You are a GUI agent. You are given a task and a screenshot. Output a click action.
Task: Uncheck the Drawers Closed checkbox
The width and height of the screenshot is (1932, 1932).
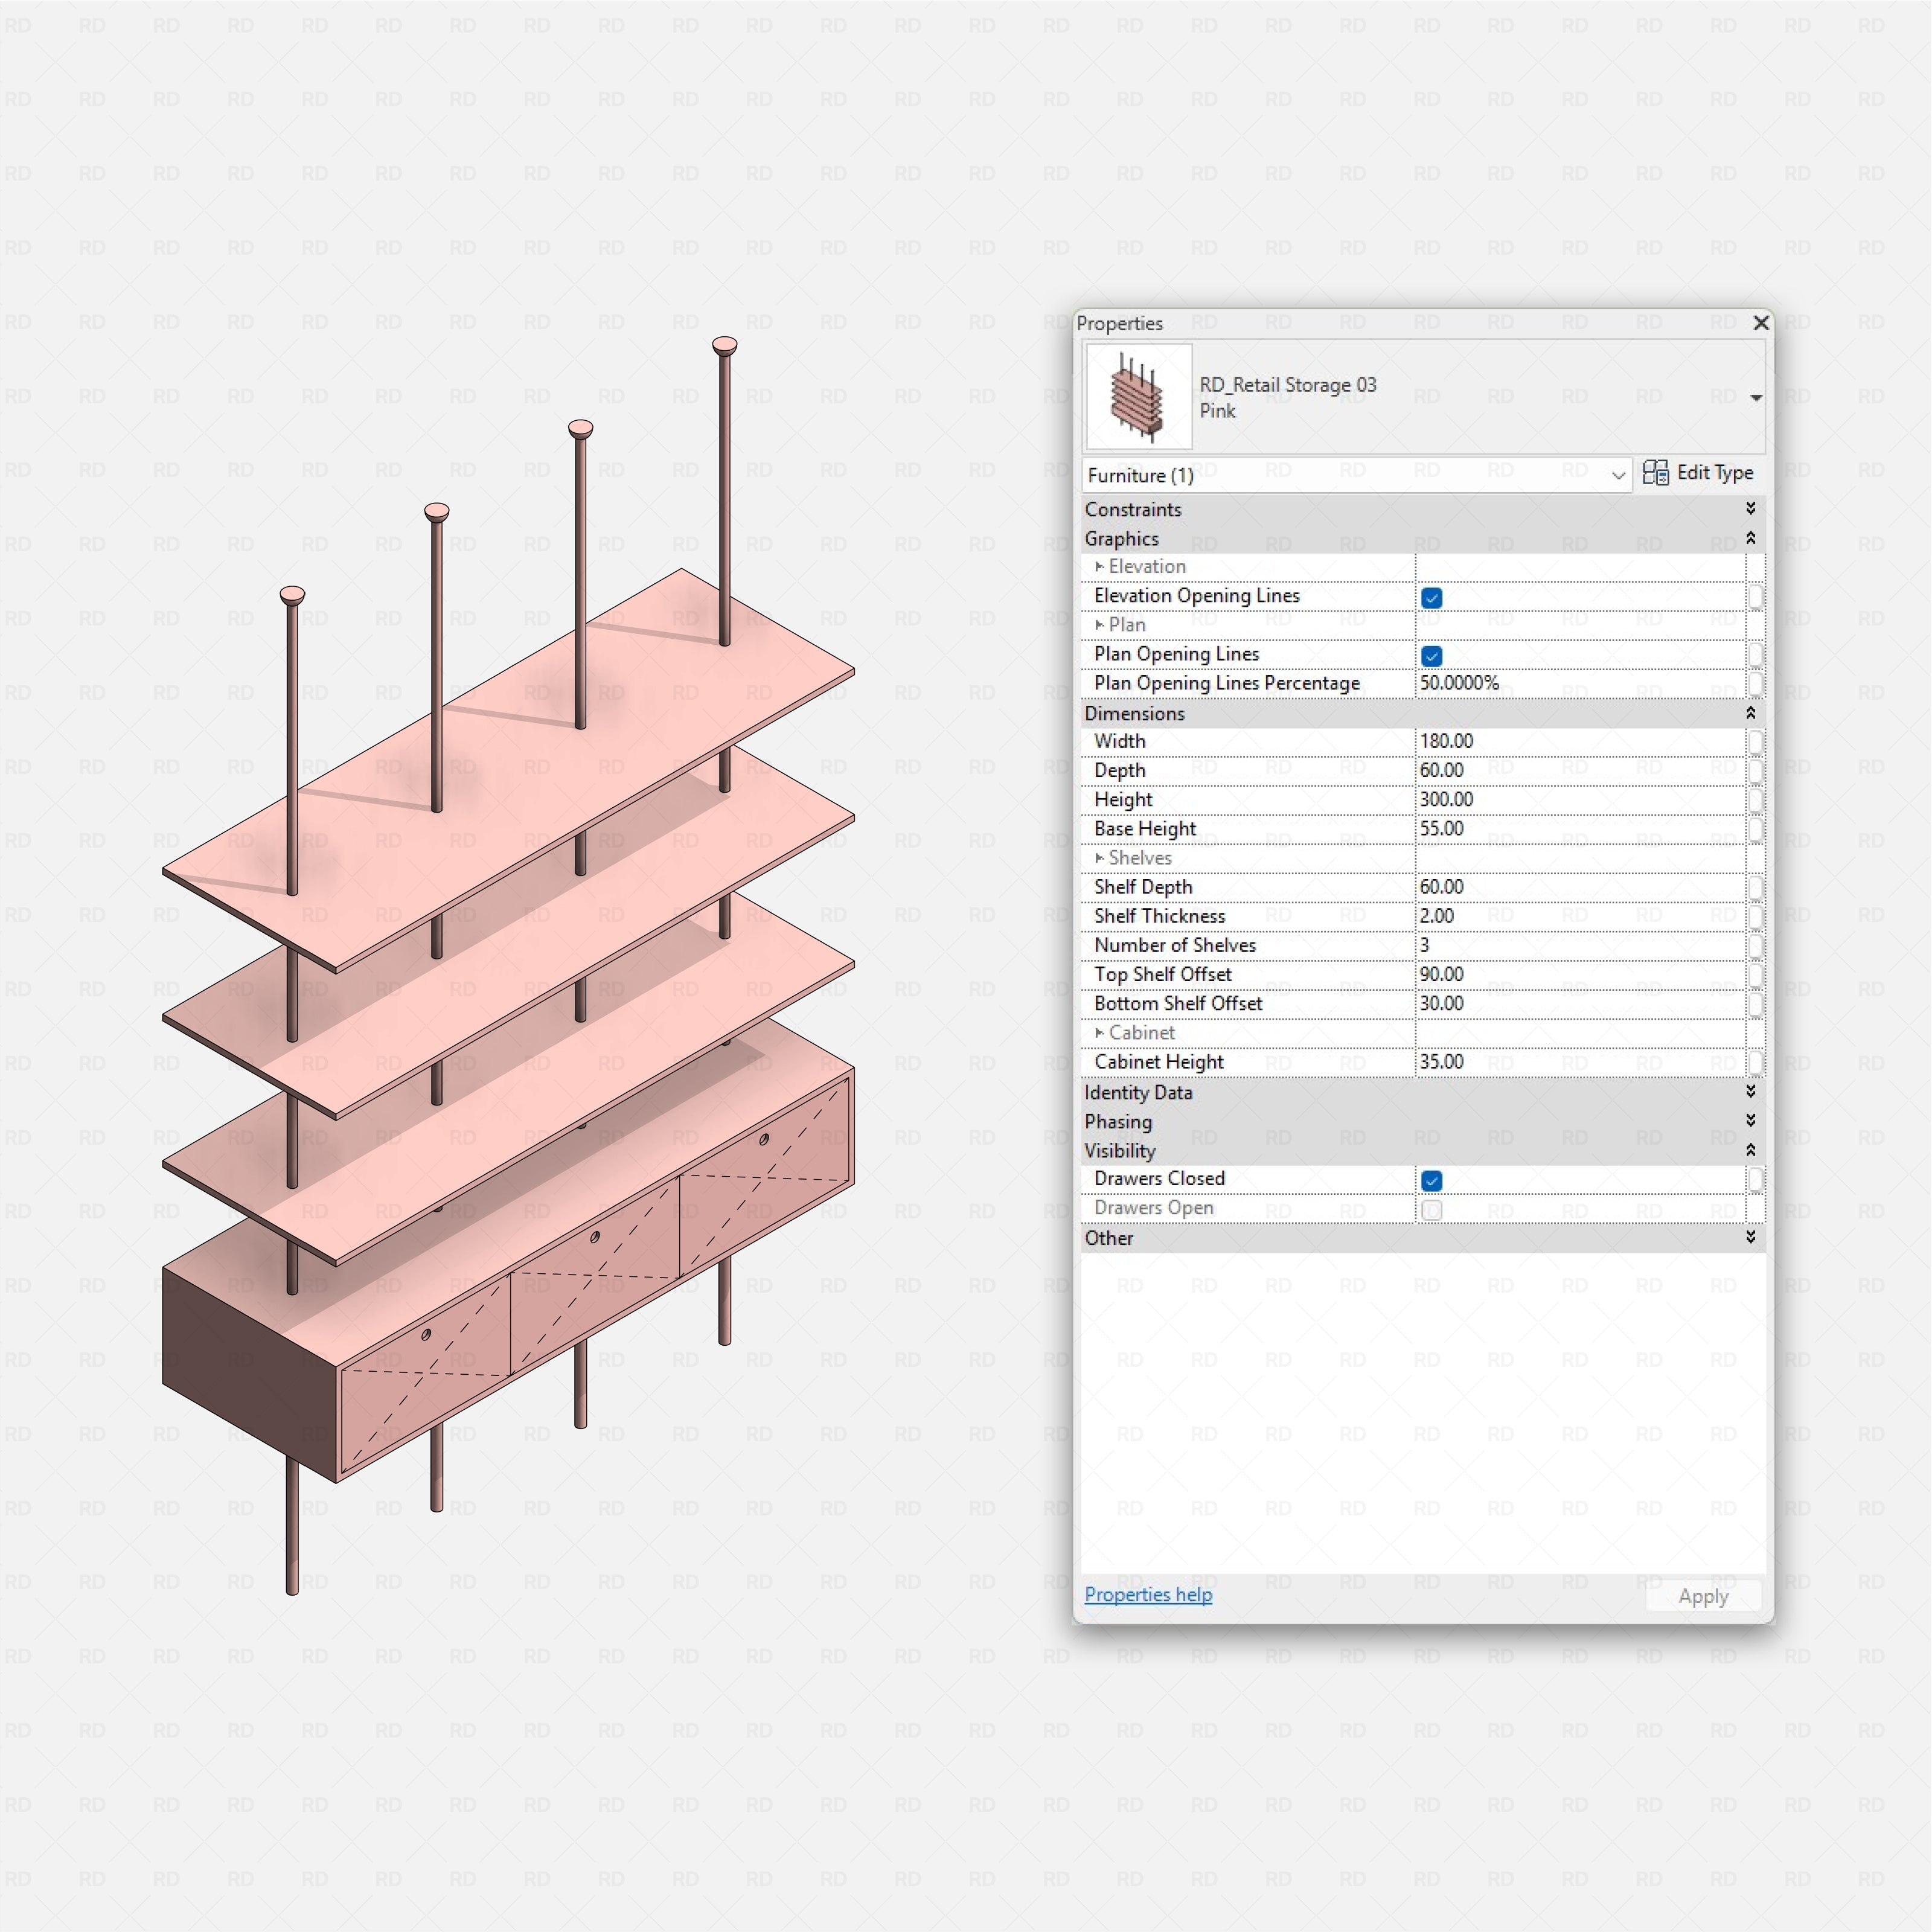[x=1431, y=1181]
